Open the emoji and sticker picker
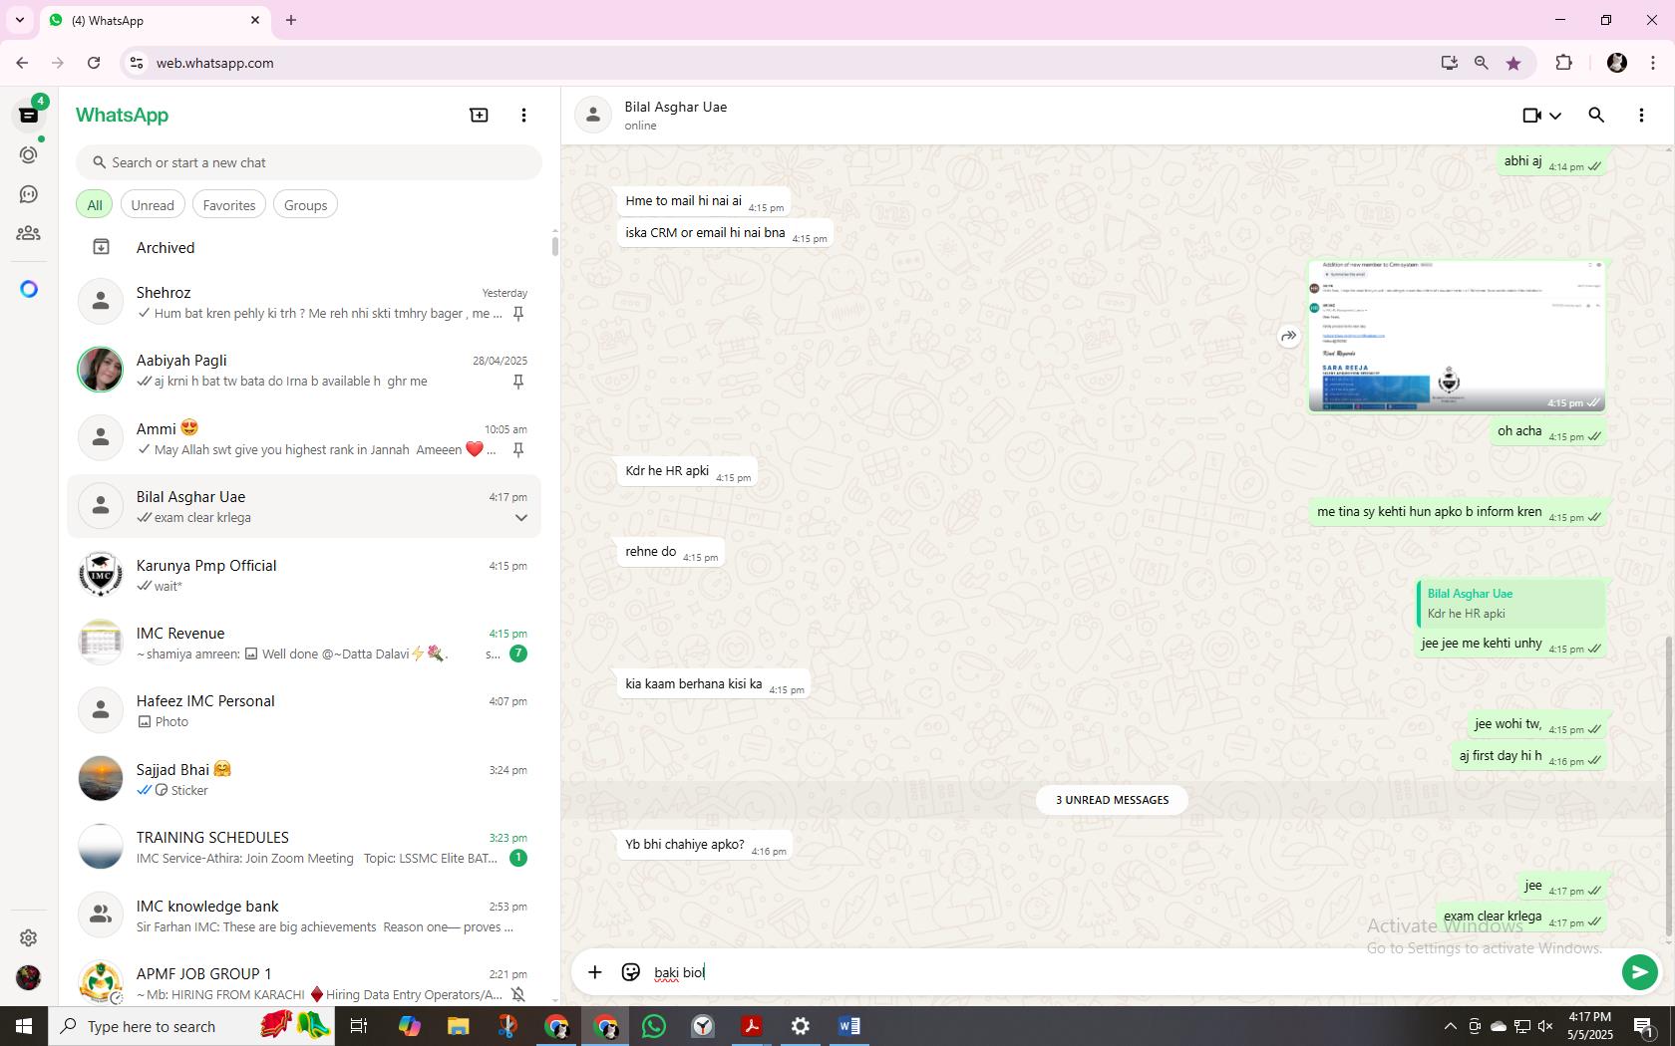Screen dimensions: 1675x1046 point(630,972)
